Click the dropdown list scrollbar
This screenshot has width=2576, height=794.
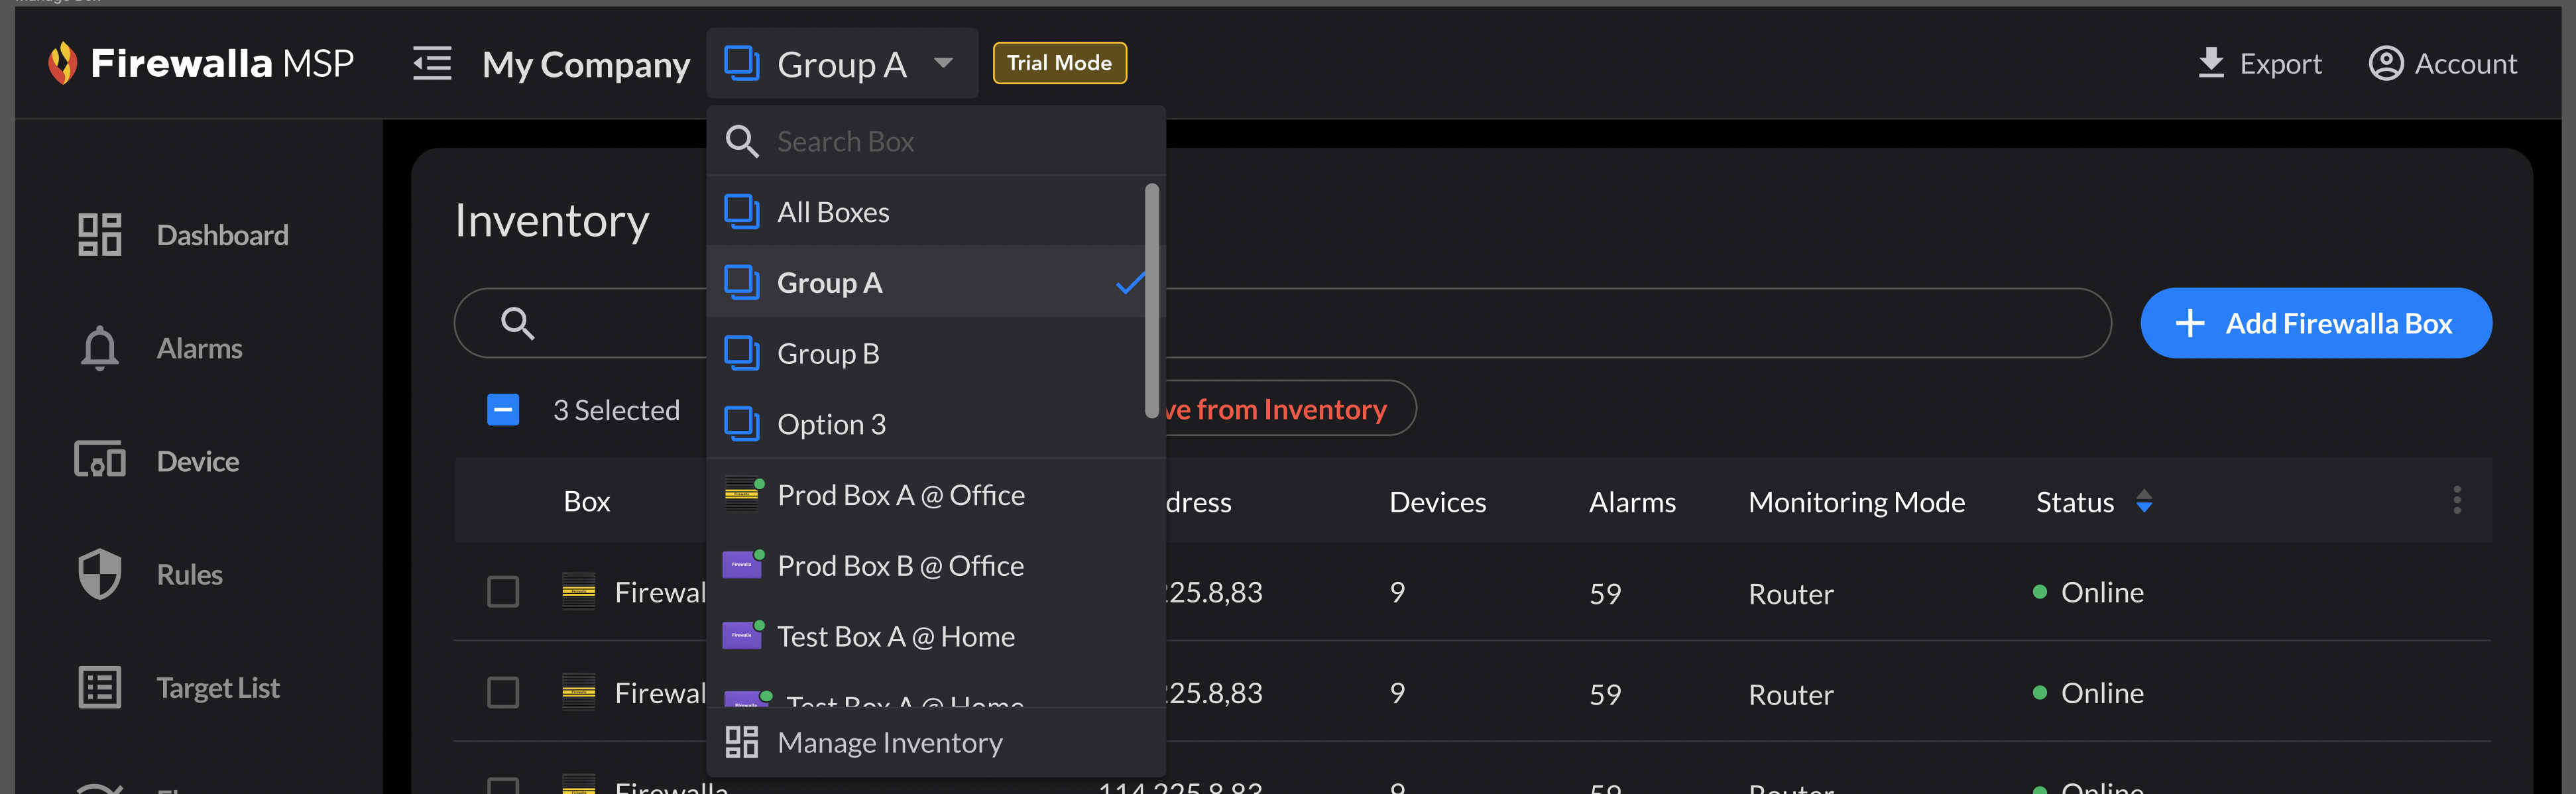pos(1151,300)
